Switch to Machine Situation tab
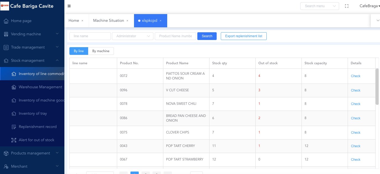This screenshot has height=174, width=380. [108, 21]
